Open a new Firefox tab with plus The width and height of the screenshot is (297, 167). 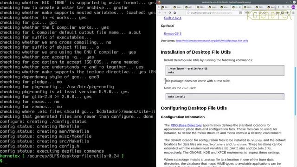(x=283, y=7)
